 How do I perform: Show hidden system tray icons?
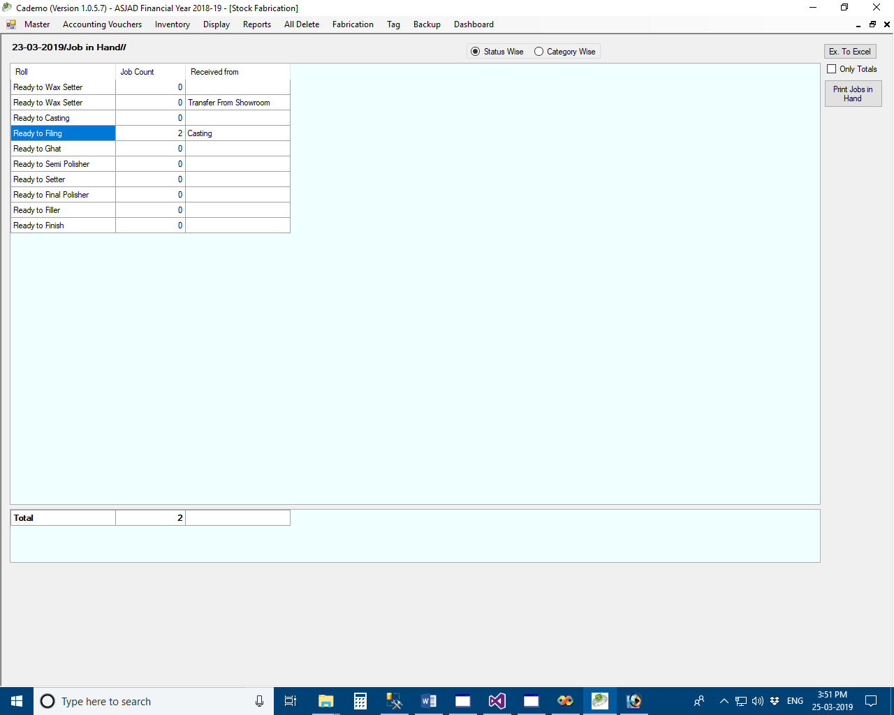[724, 701]
